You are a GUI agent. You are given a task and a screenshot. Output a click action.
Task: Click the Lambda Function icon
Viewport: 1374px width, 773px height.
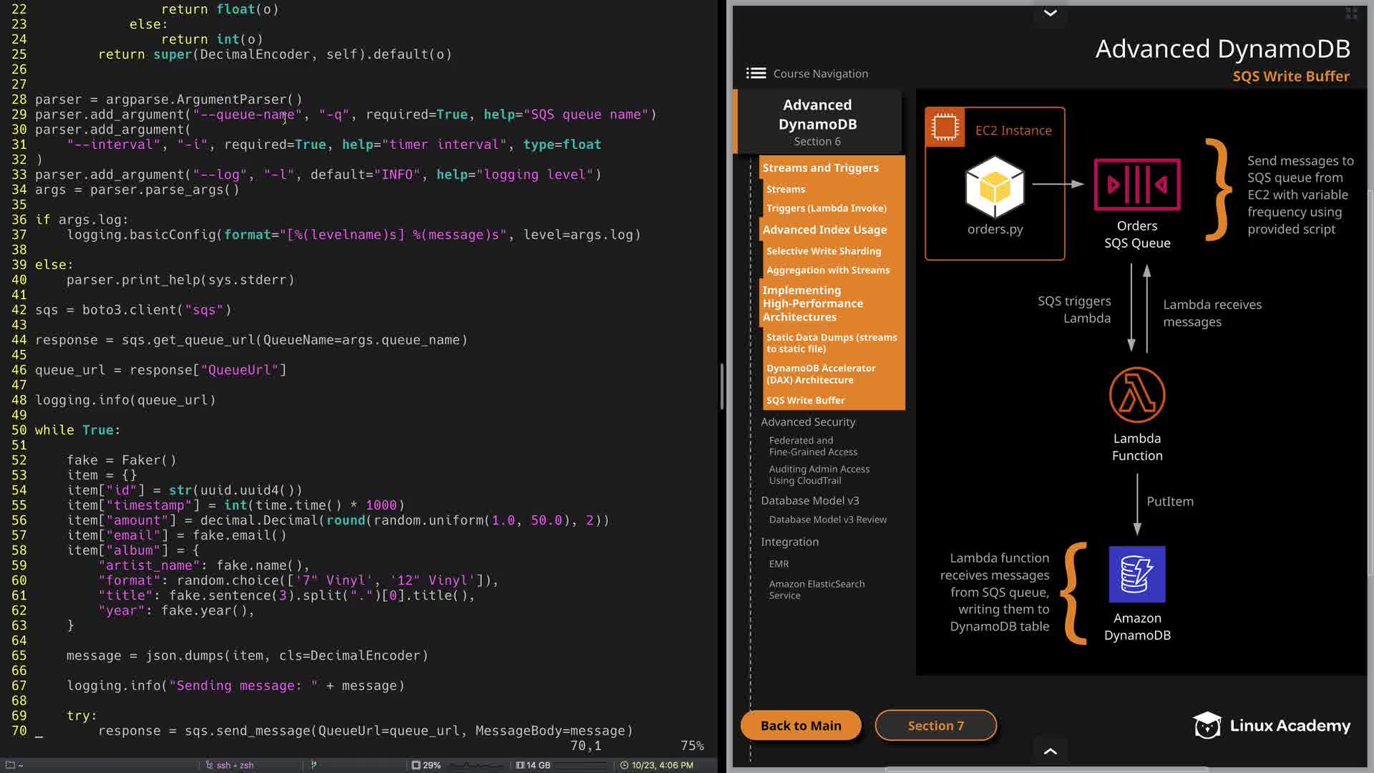(1136, 395)
